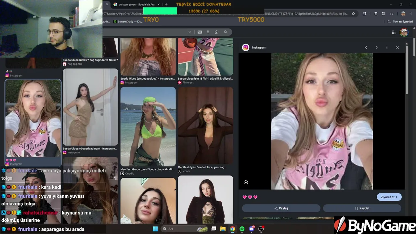The height and width of the screenshot is (234, 416).
Task: Open more options in the preview panel
Action: pyautogui.click(x=387, y=47)
